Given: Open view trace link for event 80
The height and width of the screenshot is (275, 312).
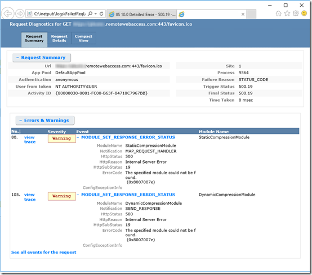Looking at the screenshot, I should 30,139.
